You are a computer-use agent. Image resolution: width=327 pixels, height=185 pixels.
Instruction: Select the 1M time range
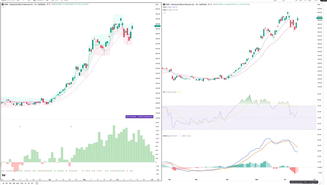point(10,183)
